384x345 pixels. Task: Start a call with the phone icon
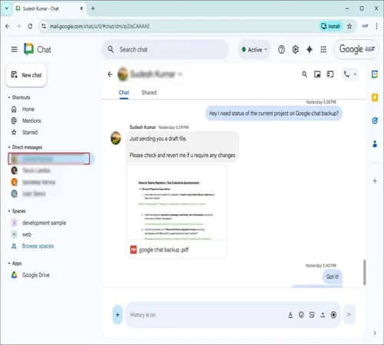[x=346, y=74]
